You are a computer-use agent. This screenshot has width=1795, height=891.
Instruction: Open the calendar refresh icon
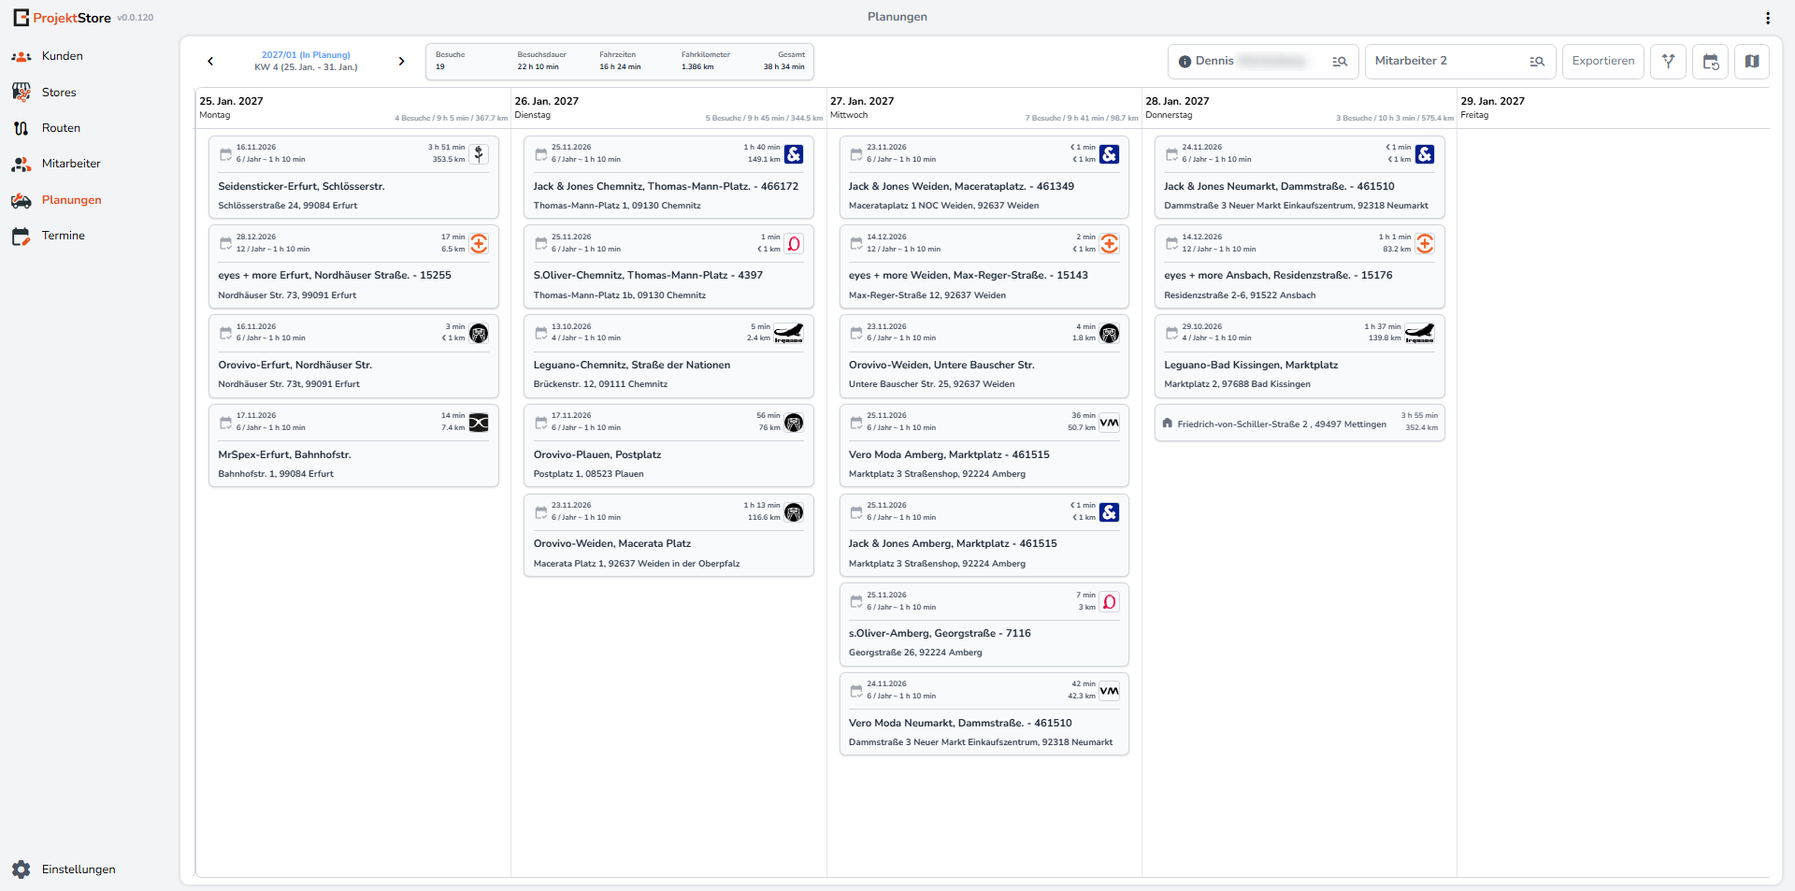[x=1710, y=62]
